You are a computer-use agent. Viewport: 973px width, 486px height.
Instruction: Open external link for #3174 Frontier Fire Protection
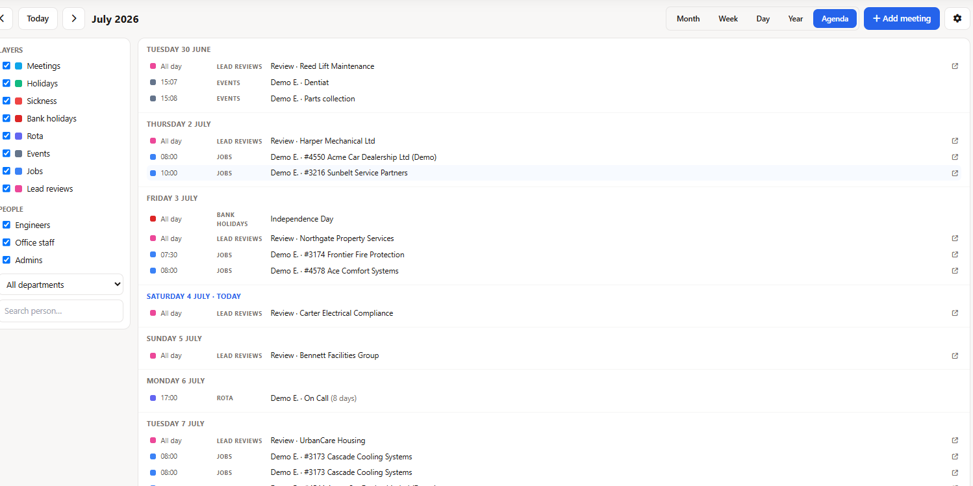pyautogui.click(x=955, y=255)
